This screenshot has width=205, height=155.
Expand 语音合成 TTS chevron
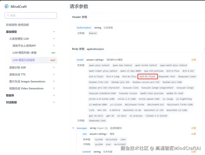54,74
